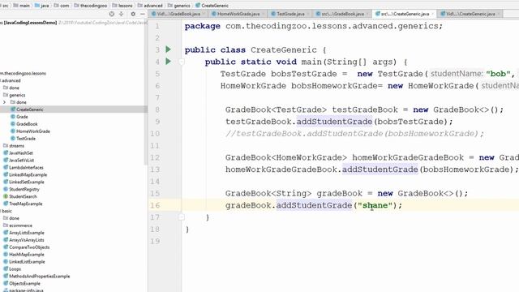Select ArrayListsExample in the project tree
The height and width of the screenshot is (292, 519).
(x=27, y=233)
